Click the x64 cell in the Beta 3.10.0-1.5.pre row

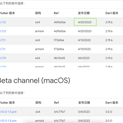click(x=38, y=112)
